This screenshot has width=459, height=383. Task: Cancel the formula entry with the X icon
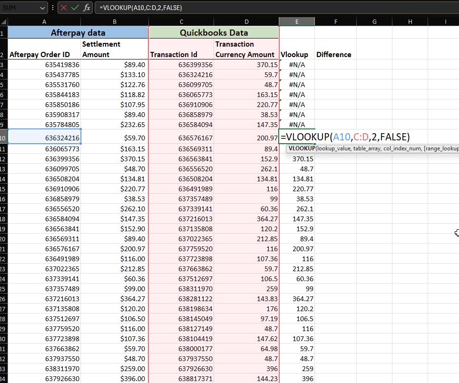[64, 8]
